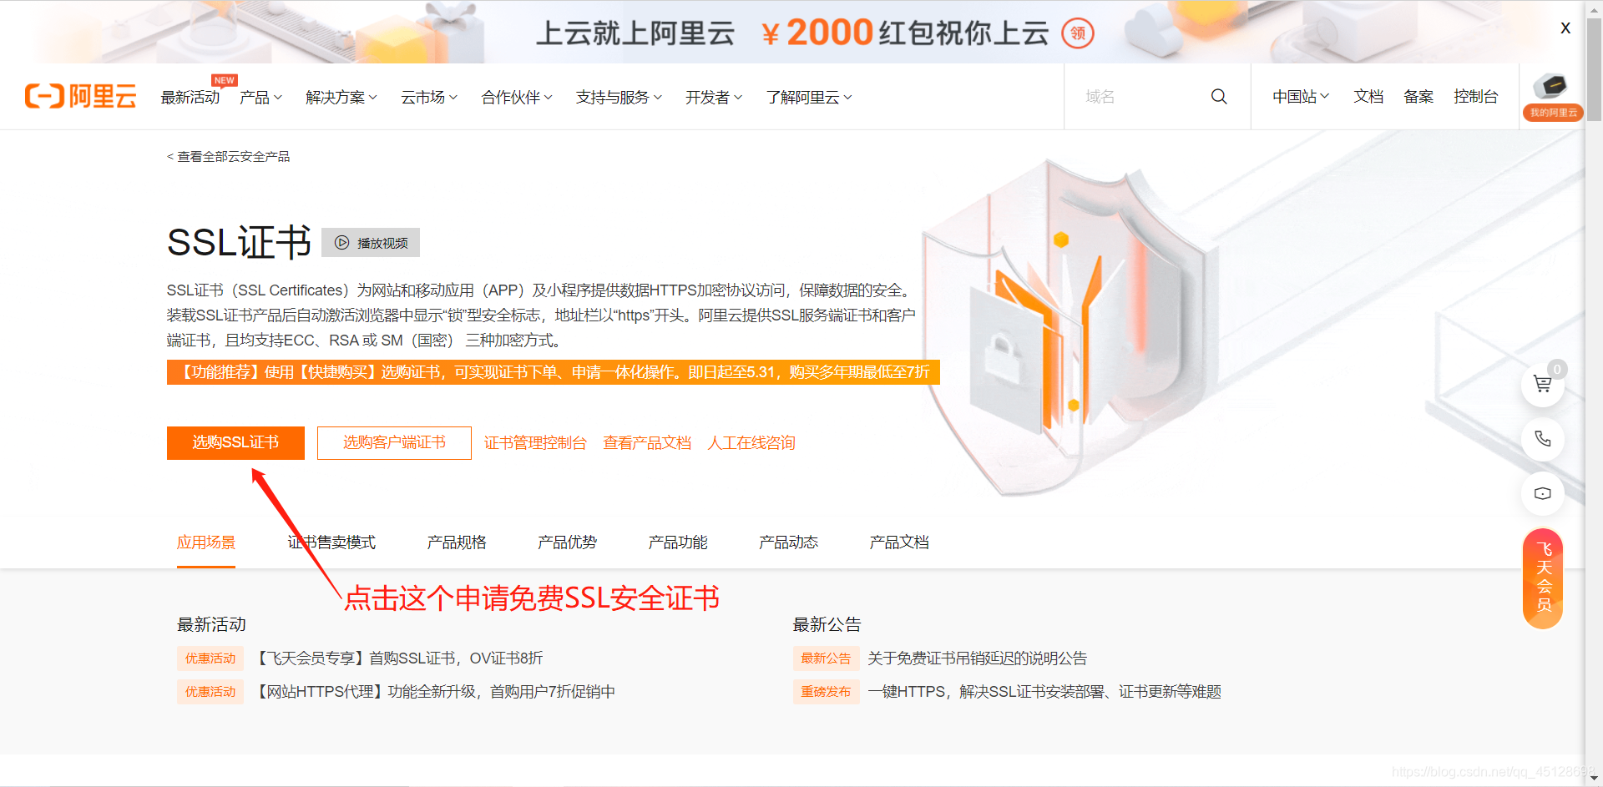Open 最新活动 in the navigation
This screenshot has width=1603, height=787.
click(x=190, y=98)
